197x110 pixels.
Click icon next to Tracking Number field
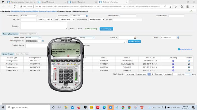(43, 41)
